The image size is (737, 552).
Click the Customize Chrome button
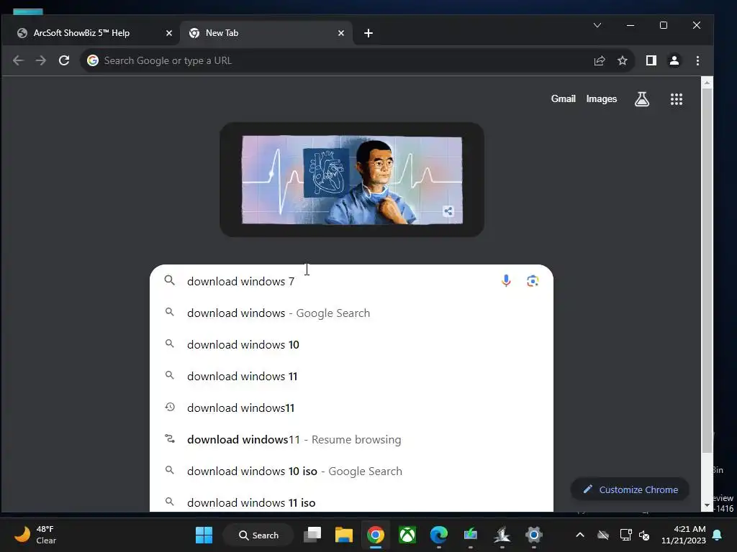[630, 489]
